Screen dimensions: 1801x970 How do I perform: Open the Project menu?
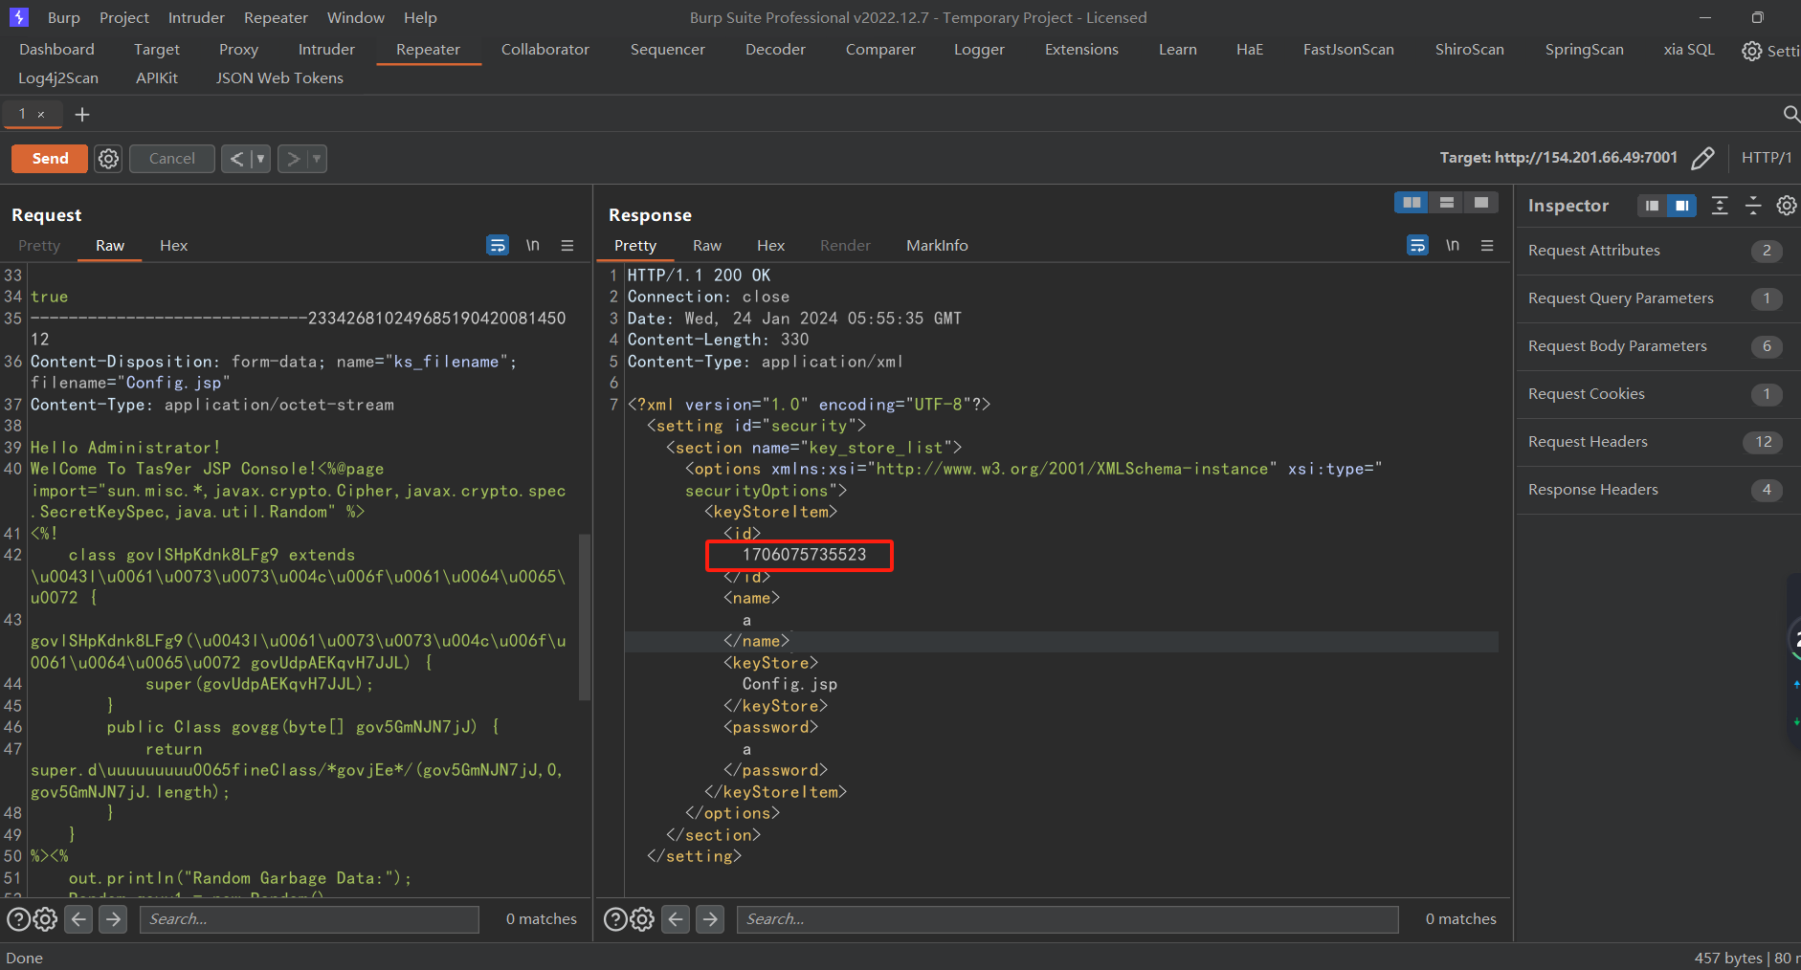click(124, 18)
